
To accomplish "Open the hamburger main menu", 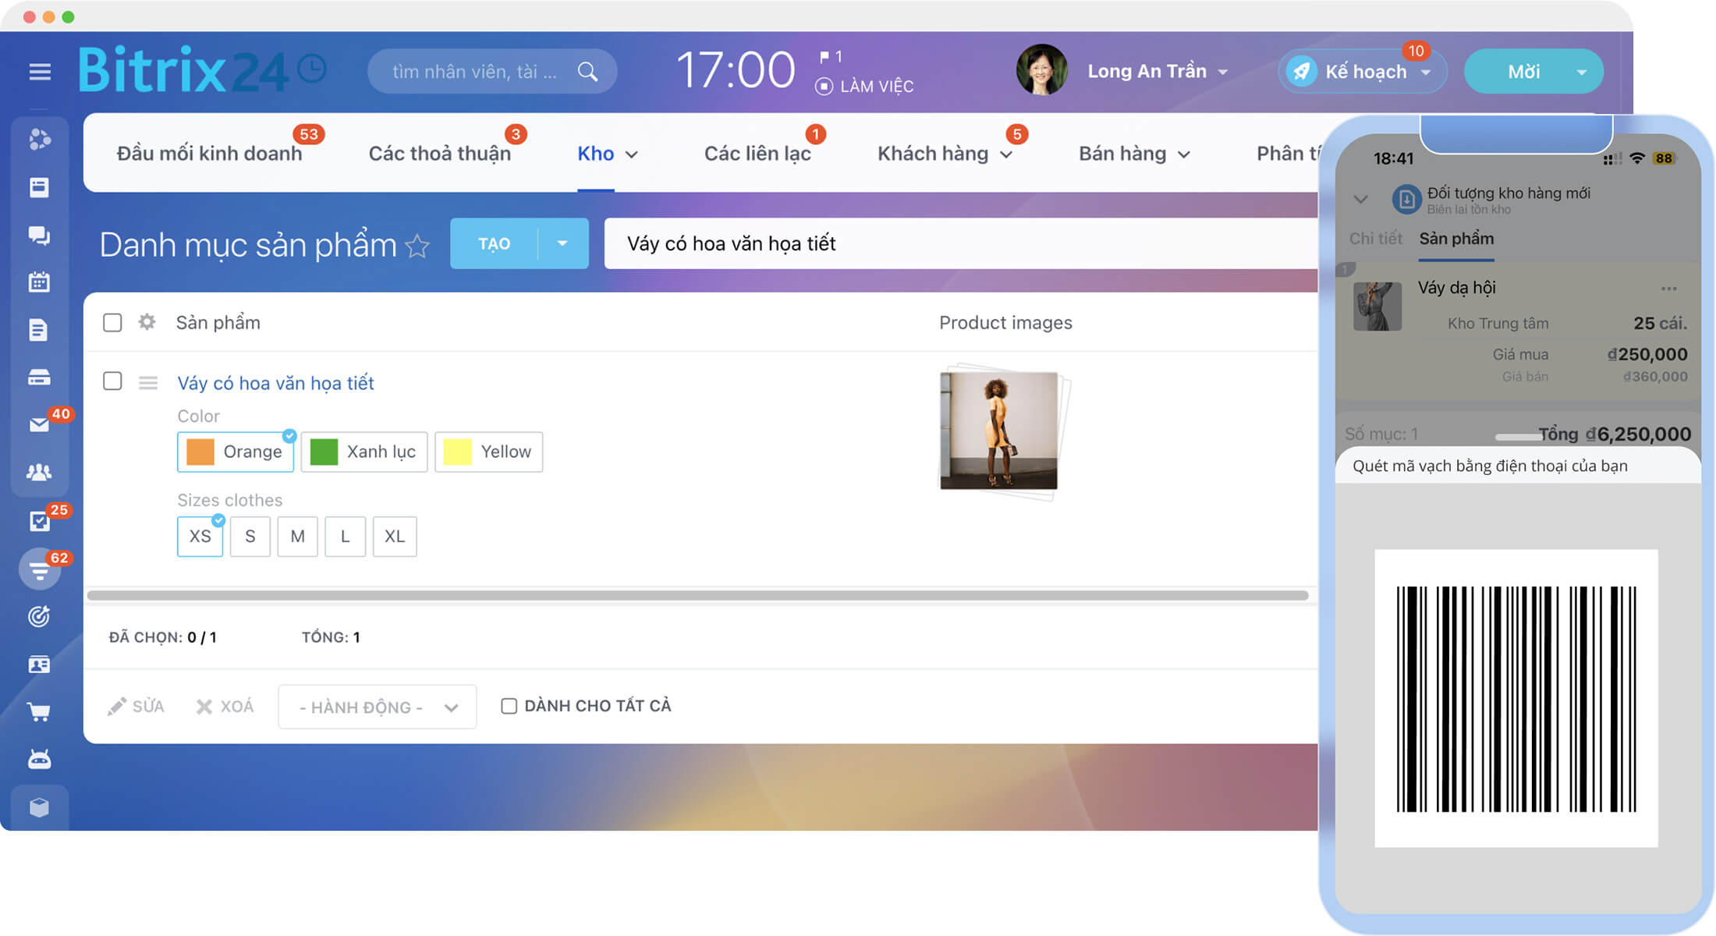I will click(x=40, y=72).
